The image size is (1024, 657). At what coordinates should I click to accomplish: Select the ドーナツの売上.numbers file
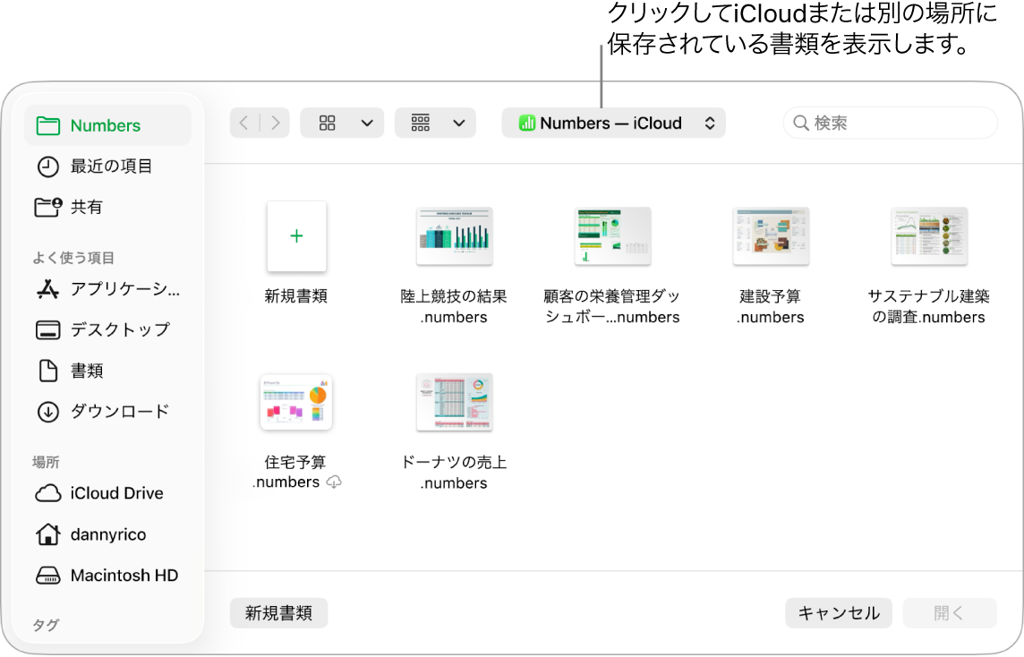click(454, 402)
